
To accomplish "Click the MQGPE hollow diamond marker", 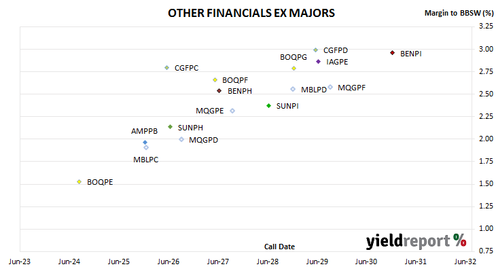I will click(232, 111).
